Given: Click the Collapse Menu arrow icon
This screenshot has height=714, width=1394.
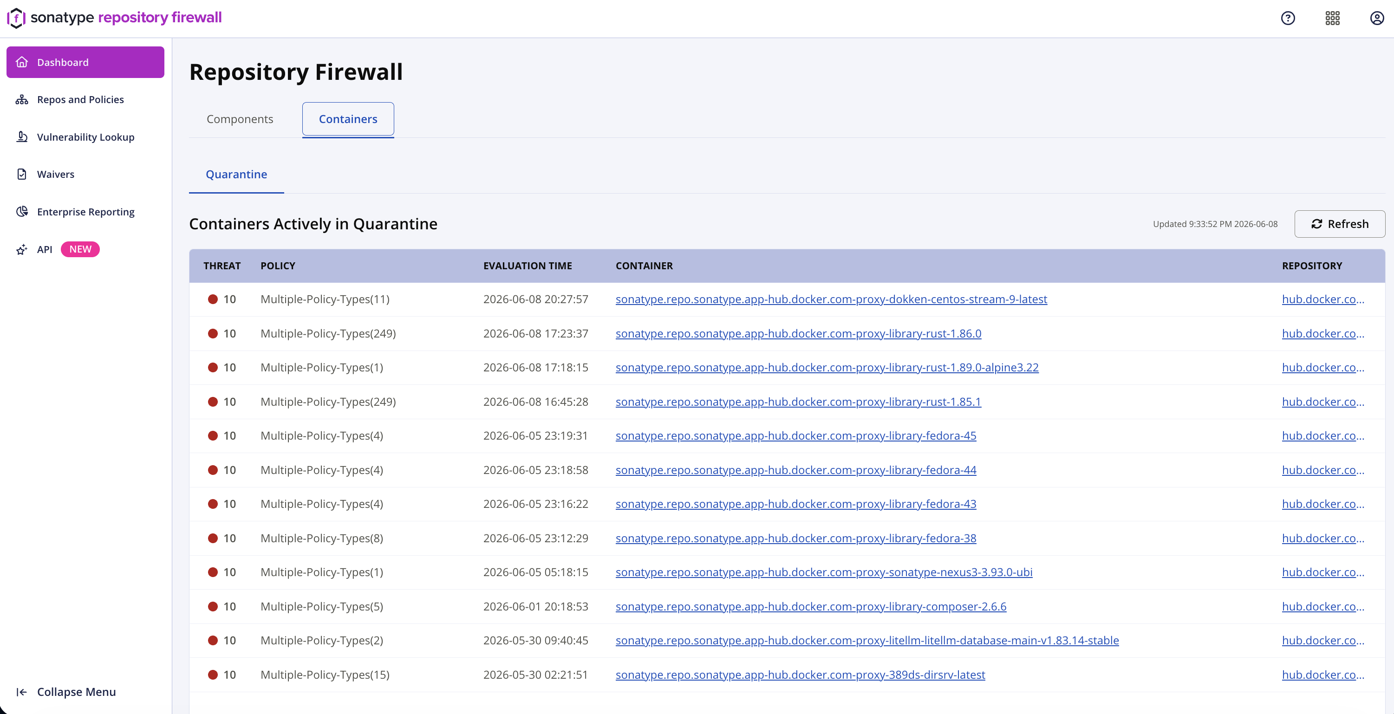Looking at the screenshot, I should 22,692.
